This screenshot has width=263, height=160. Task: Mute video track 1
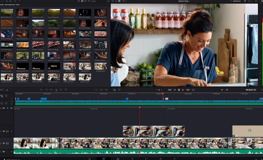pos(4,143)
